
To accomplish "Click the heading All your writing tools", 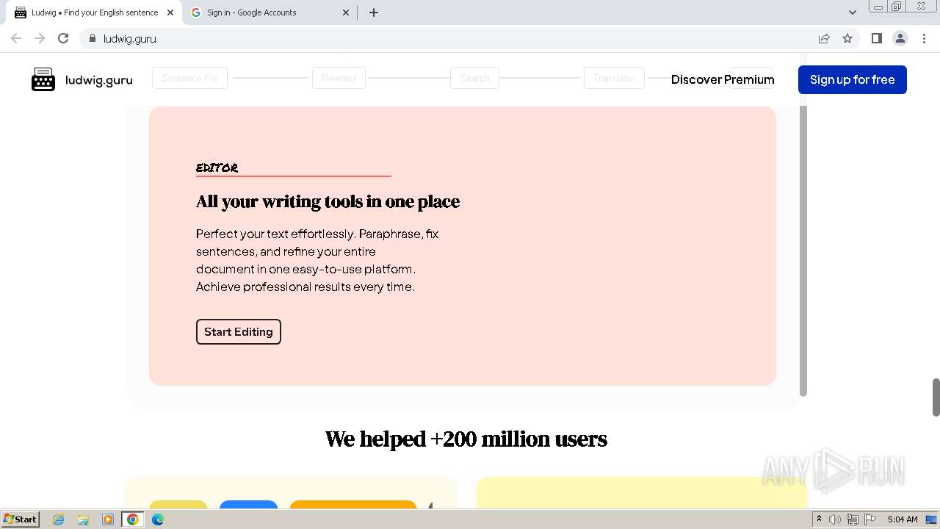I will pos(328,201).
